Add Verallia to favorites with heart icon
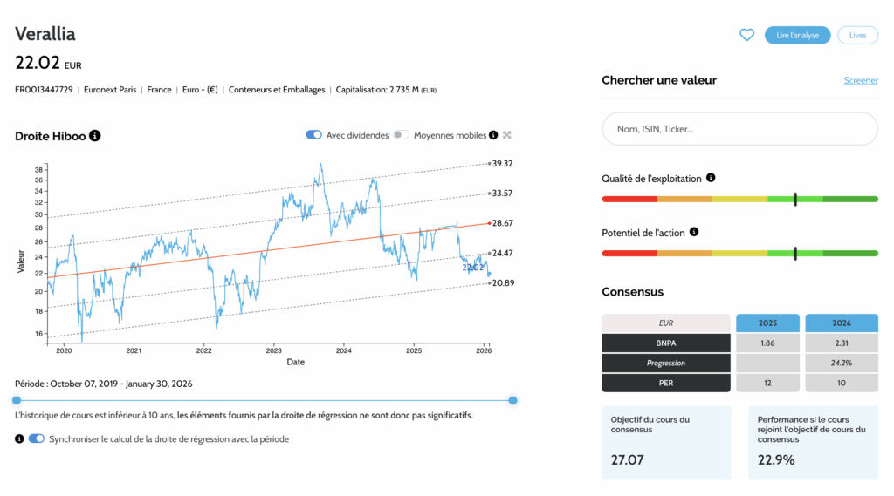Image resolution: width=894 pixels, height=496 pixels. 746,35
